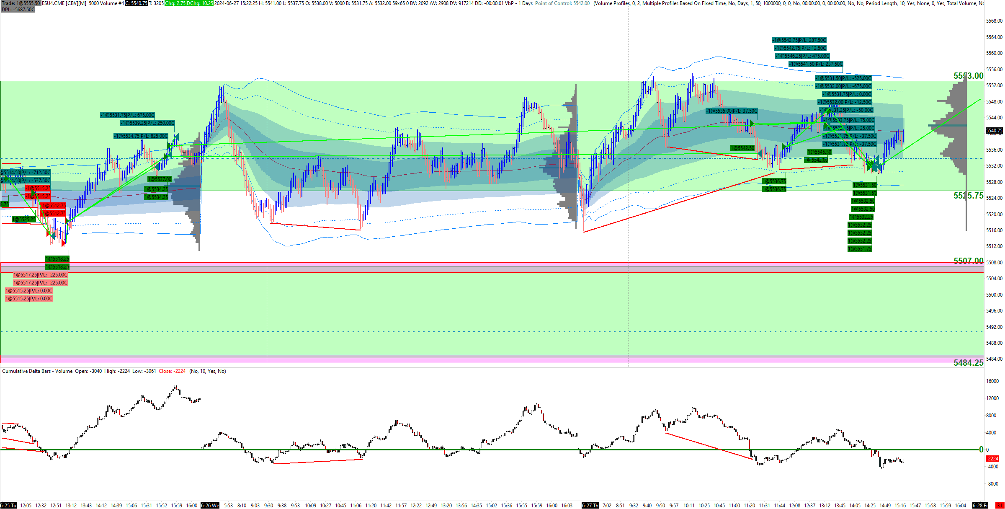The width and height of the screenshot is (1005, 509).
Task: Click the 5540.75 last price scale marker
Action: coord(994,131)
